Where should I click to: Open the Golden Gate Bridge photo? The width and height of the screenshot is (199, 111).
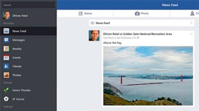click(148, 76)
